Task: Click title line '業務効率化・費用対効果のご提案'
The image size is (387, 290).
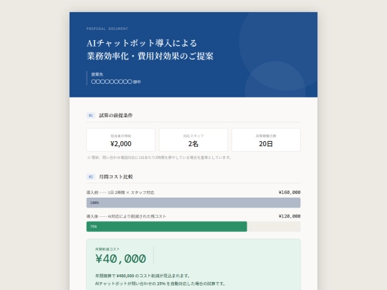Action: 150,56
